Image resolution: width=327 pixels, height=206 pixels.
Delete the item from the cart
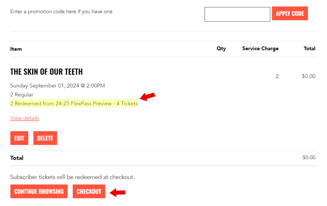[45, 138]
